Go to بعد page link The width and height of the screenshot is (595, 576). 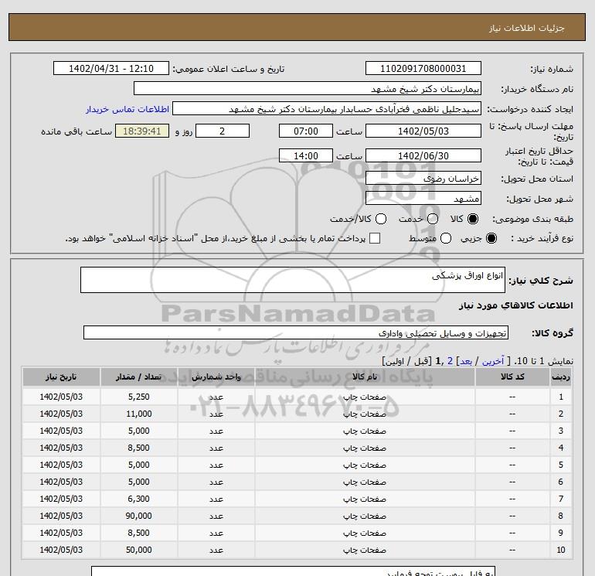pyautogui.click(x=466, y=361)
